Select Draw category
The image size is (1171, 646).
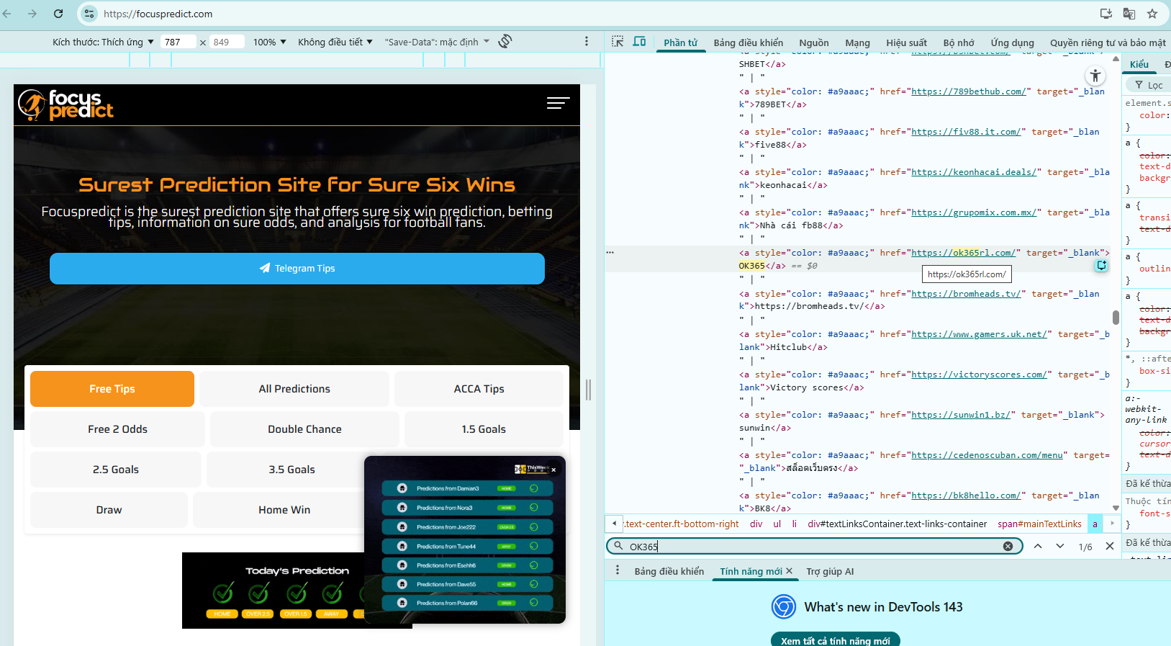pos(109,510)
